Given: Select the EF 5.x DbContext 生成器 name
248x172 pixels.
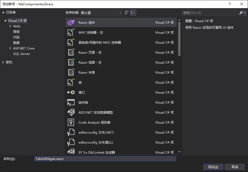Looking at the screenshot, I should tap(97, 153).
